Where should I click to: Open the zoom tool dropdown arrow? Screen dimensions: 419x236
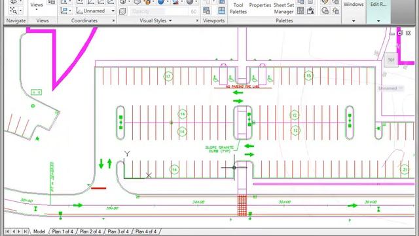[x=20, y=11]
